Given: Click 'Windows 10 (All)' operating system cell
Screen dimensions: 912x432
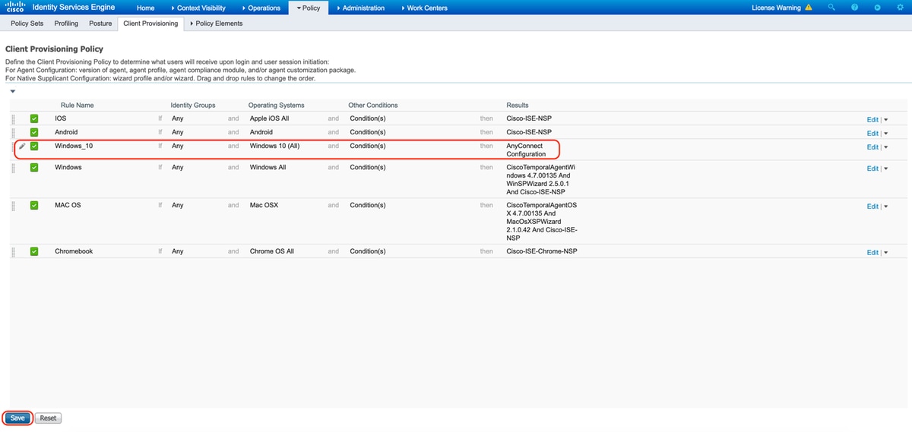Looking at the screenshot, I should [x=274, y=146].
